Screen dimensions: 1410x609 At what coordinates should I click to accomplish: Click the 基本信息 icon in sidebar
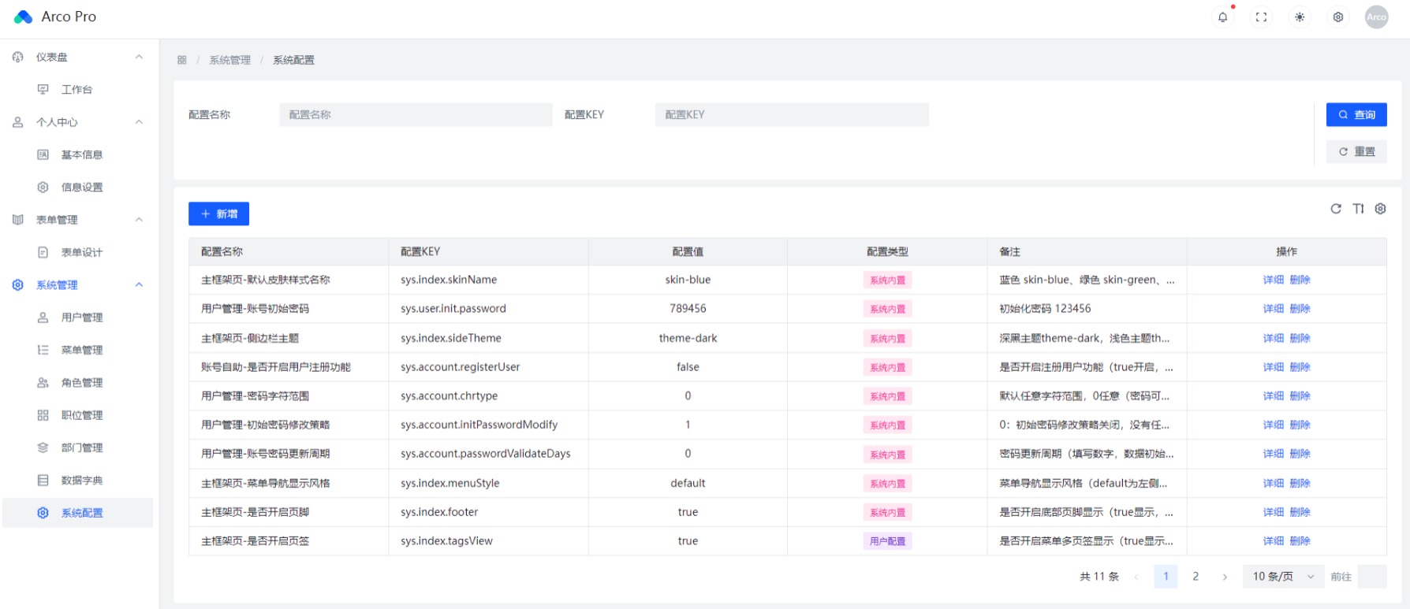pos(43,154)
